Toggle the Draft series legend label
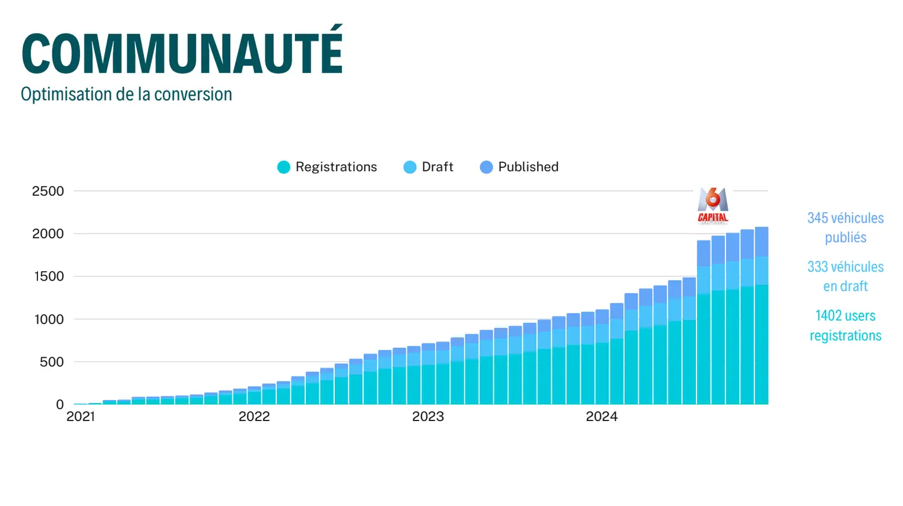The width and height of the screenshot is (903, 506). click(x=437, y=167)
